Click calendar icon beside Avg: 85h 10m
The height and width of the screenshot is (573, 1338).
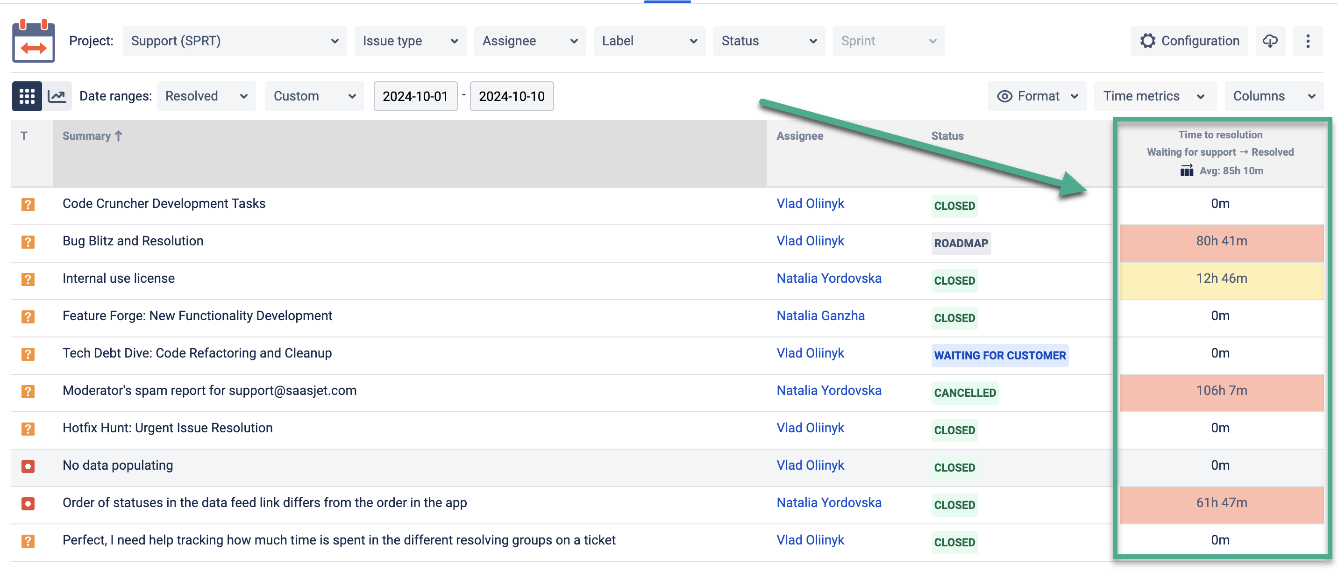1186,171
